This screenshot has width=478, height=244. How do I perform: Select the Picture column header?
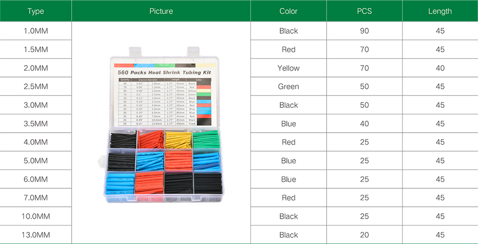pos(161,11)
